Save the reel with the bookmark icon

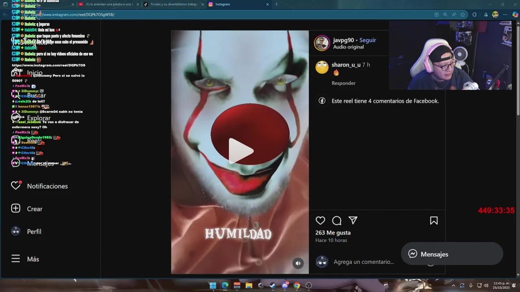pos(434,221)
